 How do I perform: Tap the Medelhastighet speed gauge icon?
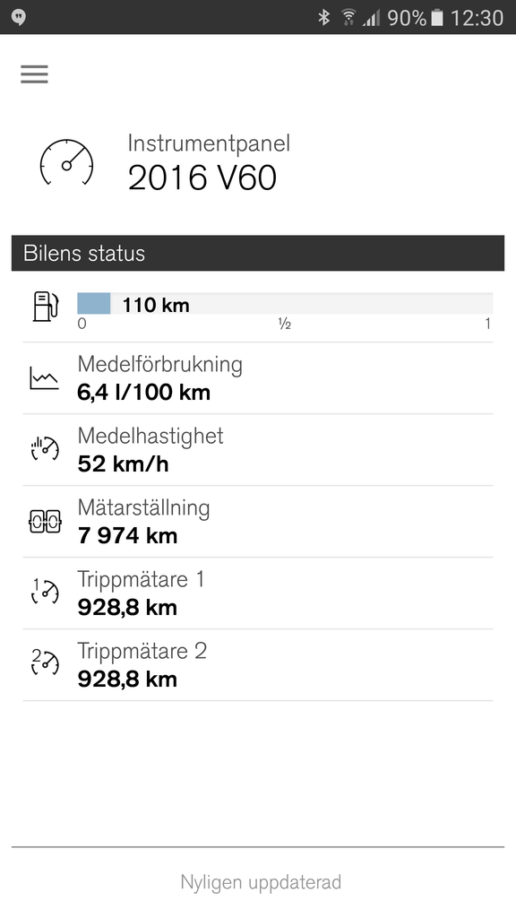pyautogui.click(x=45, y=449)
